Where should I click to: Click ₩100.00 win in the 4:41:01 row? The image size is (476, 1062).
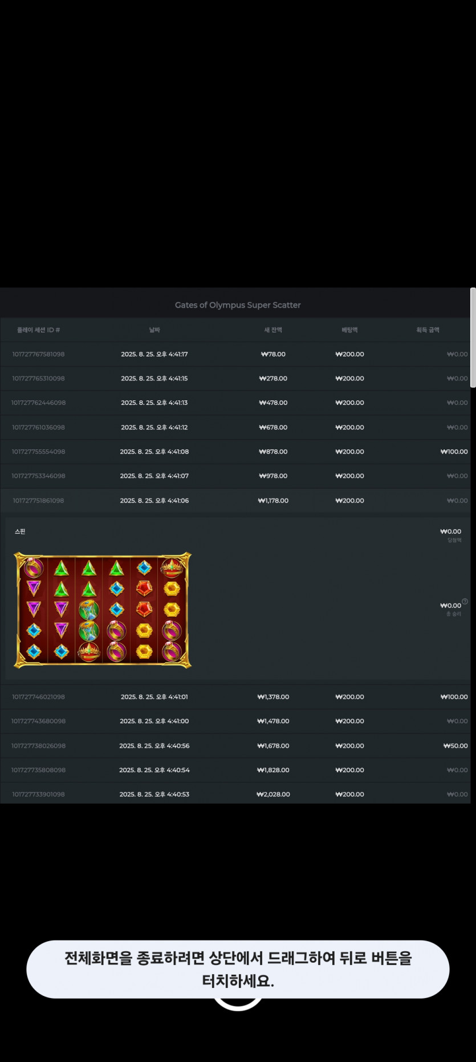point(454,697)
